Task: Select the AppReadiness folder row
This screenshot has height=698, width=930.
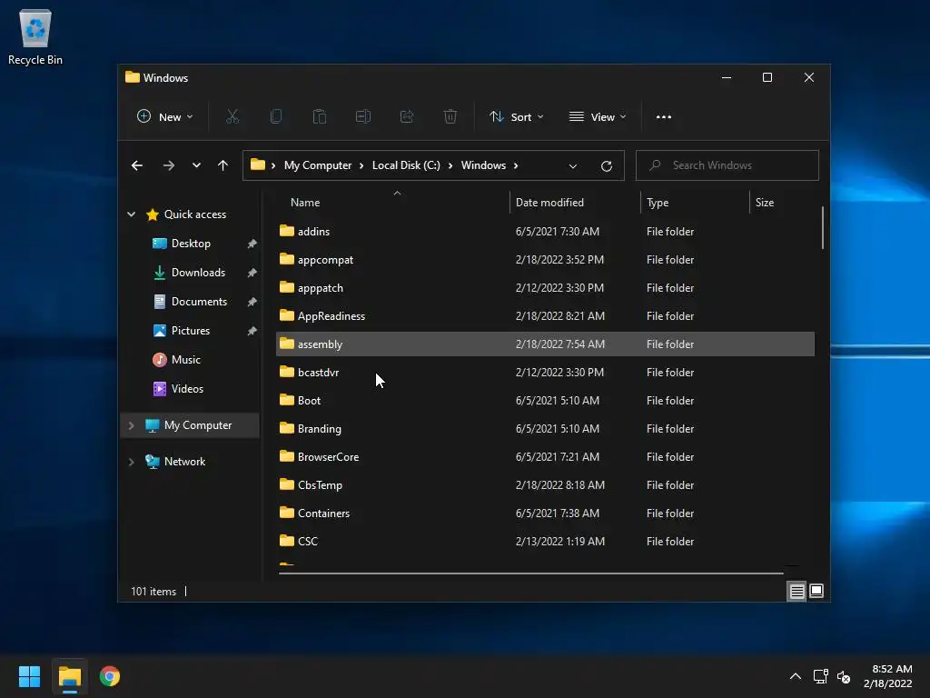Action: click(x=545, y=315)
